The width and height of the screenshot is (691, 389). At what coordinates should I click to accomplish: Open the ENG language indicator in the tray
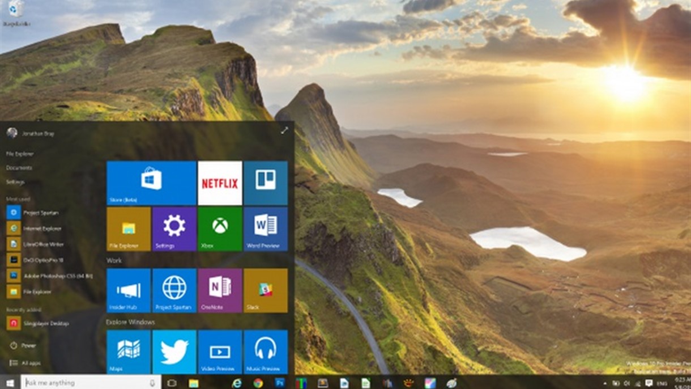pyautogui.click(x=661, y=383)
